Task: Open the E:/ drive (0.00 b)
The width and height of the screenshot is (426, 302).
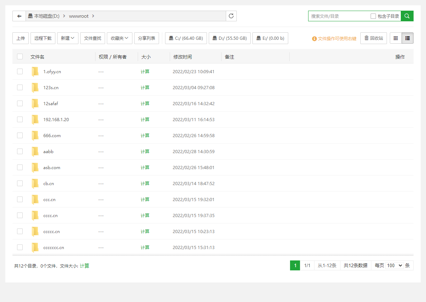Action: coord(270,38)
